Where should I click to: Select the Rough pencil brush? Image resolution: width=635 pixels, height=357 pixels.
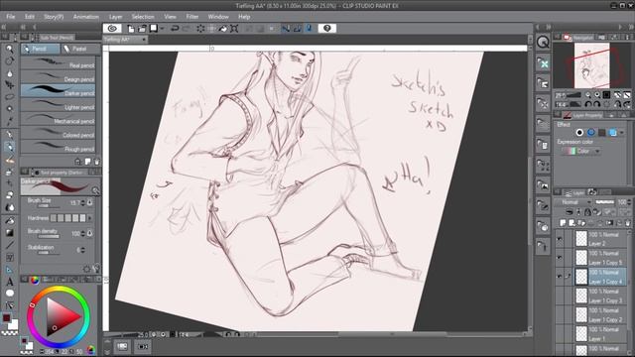[x=58, y=147]
